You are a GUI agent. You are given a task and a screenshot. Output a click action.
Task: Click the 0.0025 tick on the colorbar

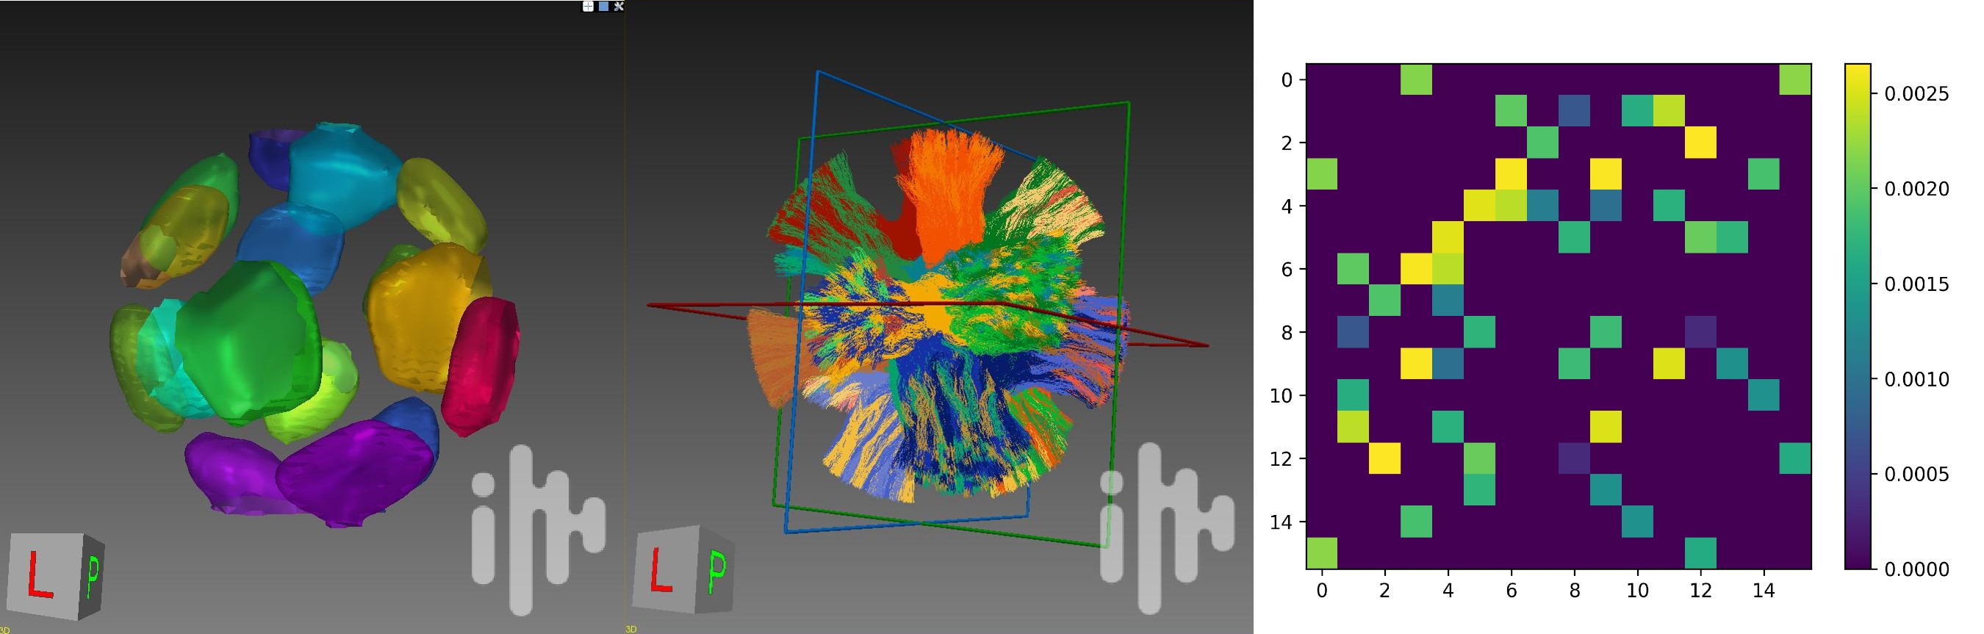coord(1916,94)
